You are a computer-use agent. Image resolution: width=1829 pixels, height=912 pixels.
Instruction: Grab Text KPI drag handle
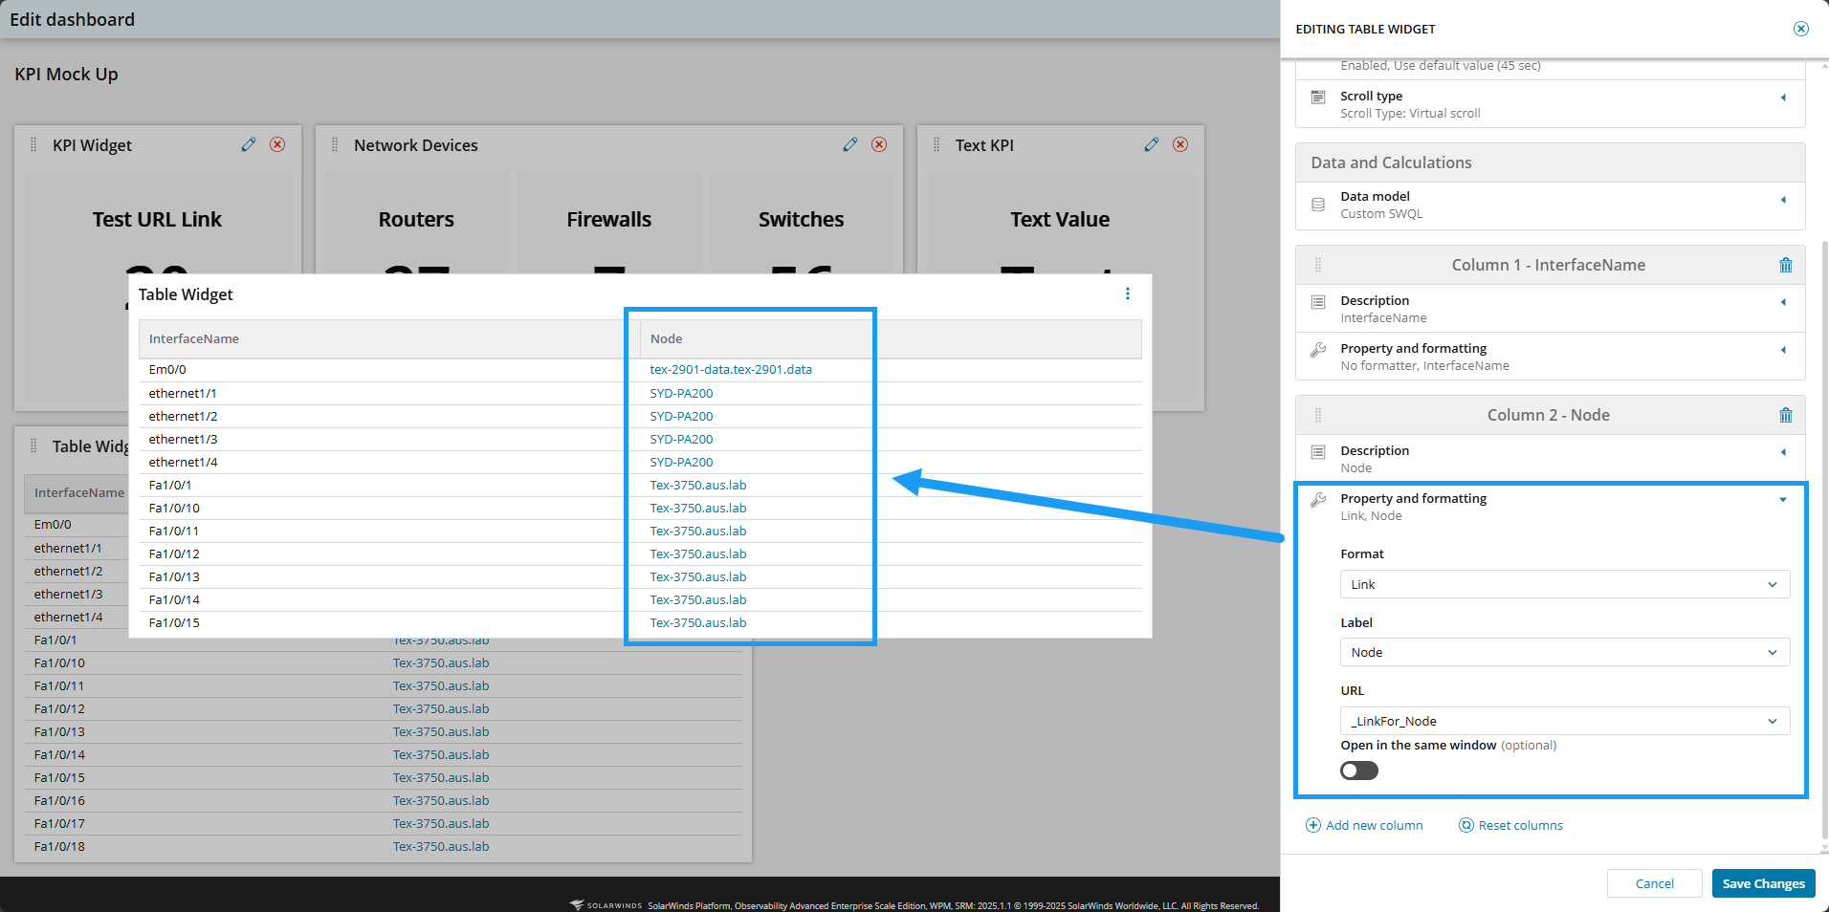pos(937,144)
